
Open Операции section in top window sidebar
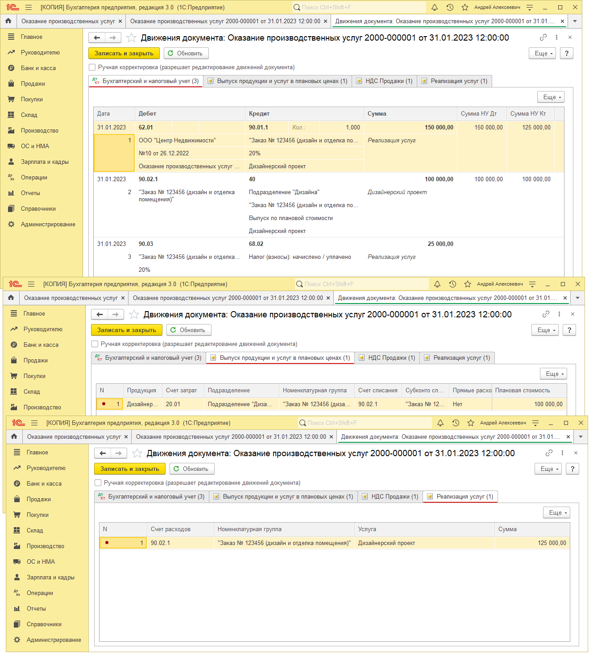pyautogui.click(x=34, y=177)
